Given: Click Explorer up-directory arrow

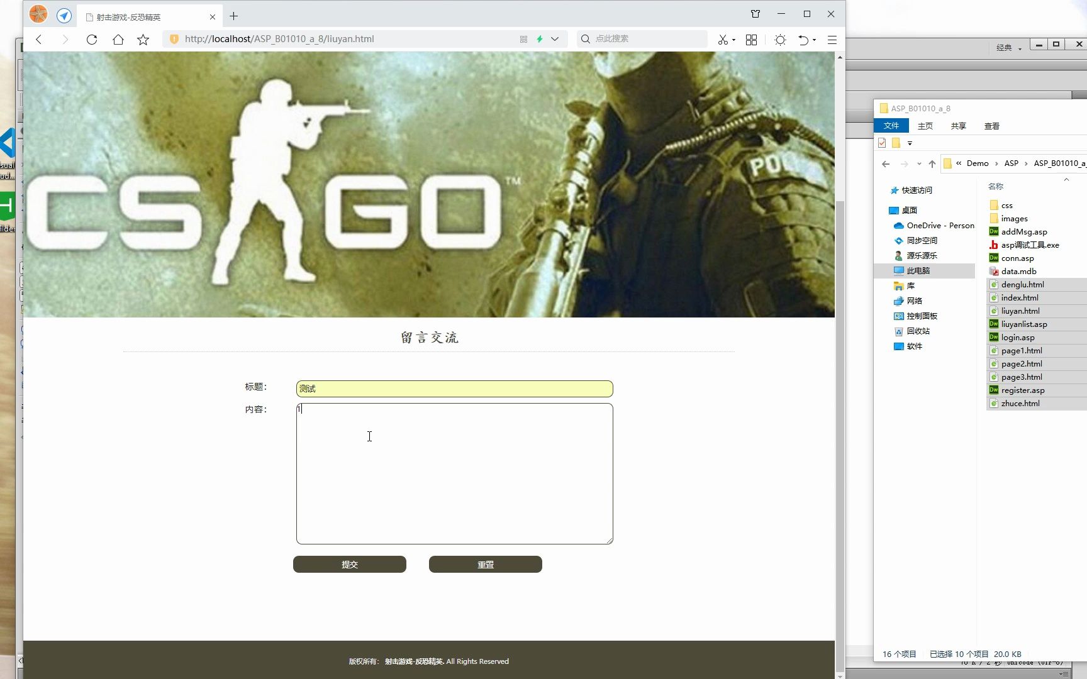Looking at the screenshot, I should click(x=932, y=163).
